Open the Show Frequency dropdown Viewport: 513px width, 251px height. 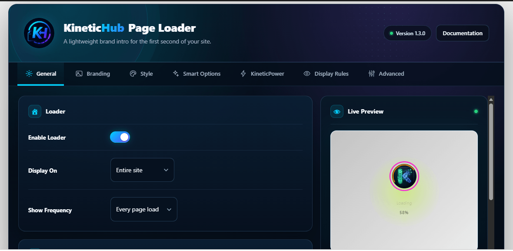(x=144, y=209)
